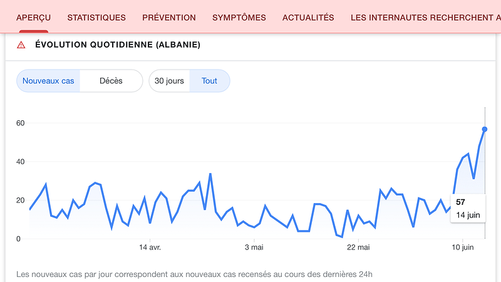Switch to the APERÇU tab

coord(34,18)
